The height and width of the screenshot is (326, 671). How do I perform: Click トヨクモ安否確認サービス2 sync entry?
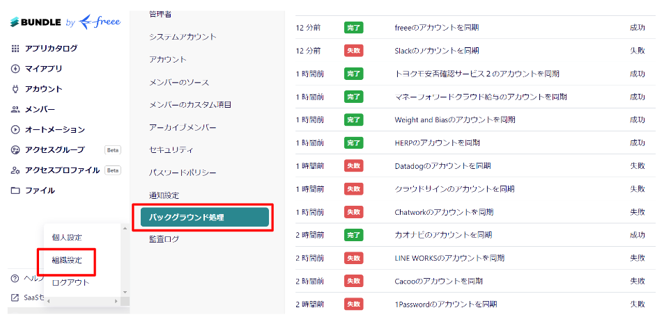point(477,74)
